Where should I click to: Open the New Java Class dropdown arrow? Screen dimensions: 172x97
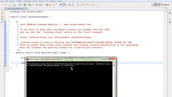[43, 5]
